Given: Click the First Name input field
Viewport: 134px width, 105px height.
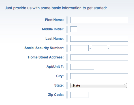Looking at the screenshot, I should [x=99, y=20].
